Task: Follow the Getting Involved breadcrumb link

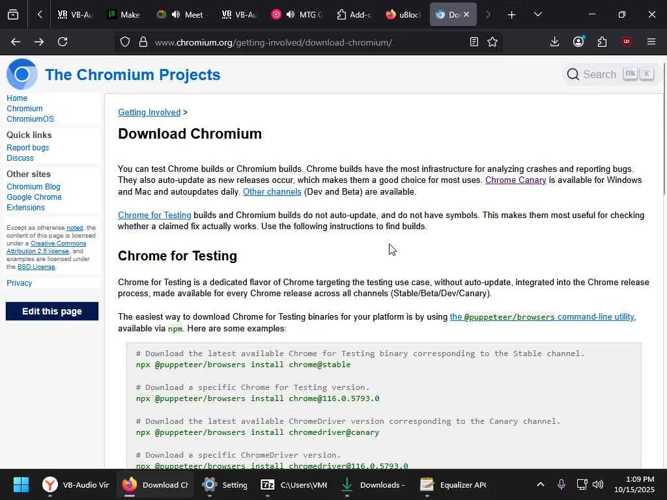Action: click(149, 112)
